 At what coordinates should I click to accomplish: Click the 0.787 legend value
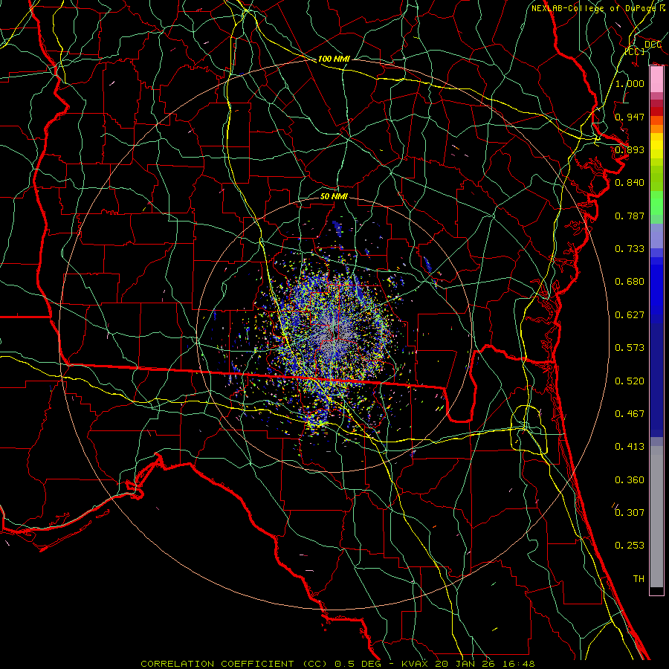coord(630,216)
